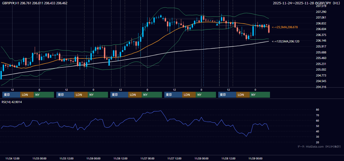
Task: Click price axis label 206.832
Action: tap(321, 23)
